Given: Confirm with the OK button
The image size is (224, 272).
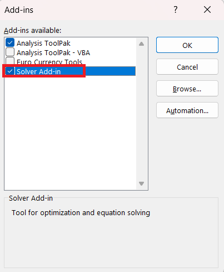Looking at the screenshot, I should (187, 45).
